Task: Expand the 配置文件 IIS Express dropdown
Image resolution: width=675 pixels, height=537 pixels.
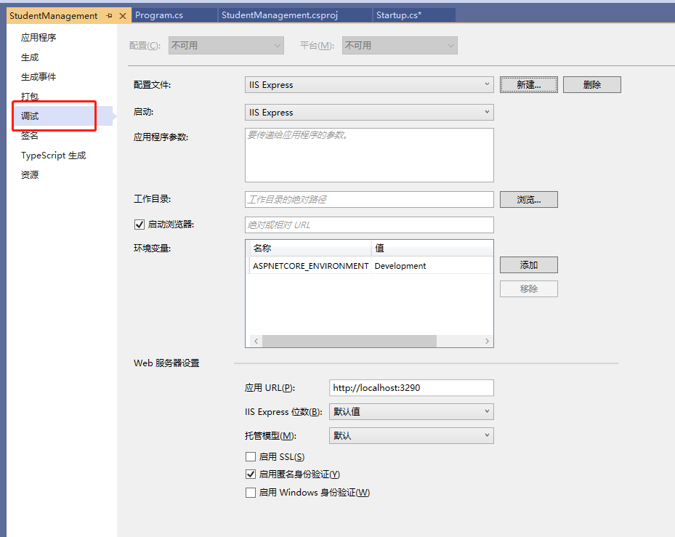Action: pos(369,85)
